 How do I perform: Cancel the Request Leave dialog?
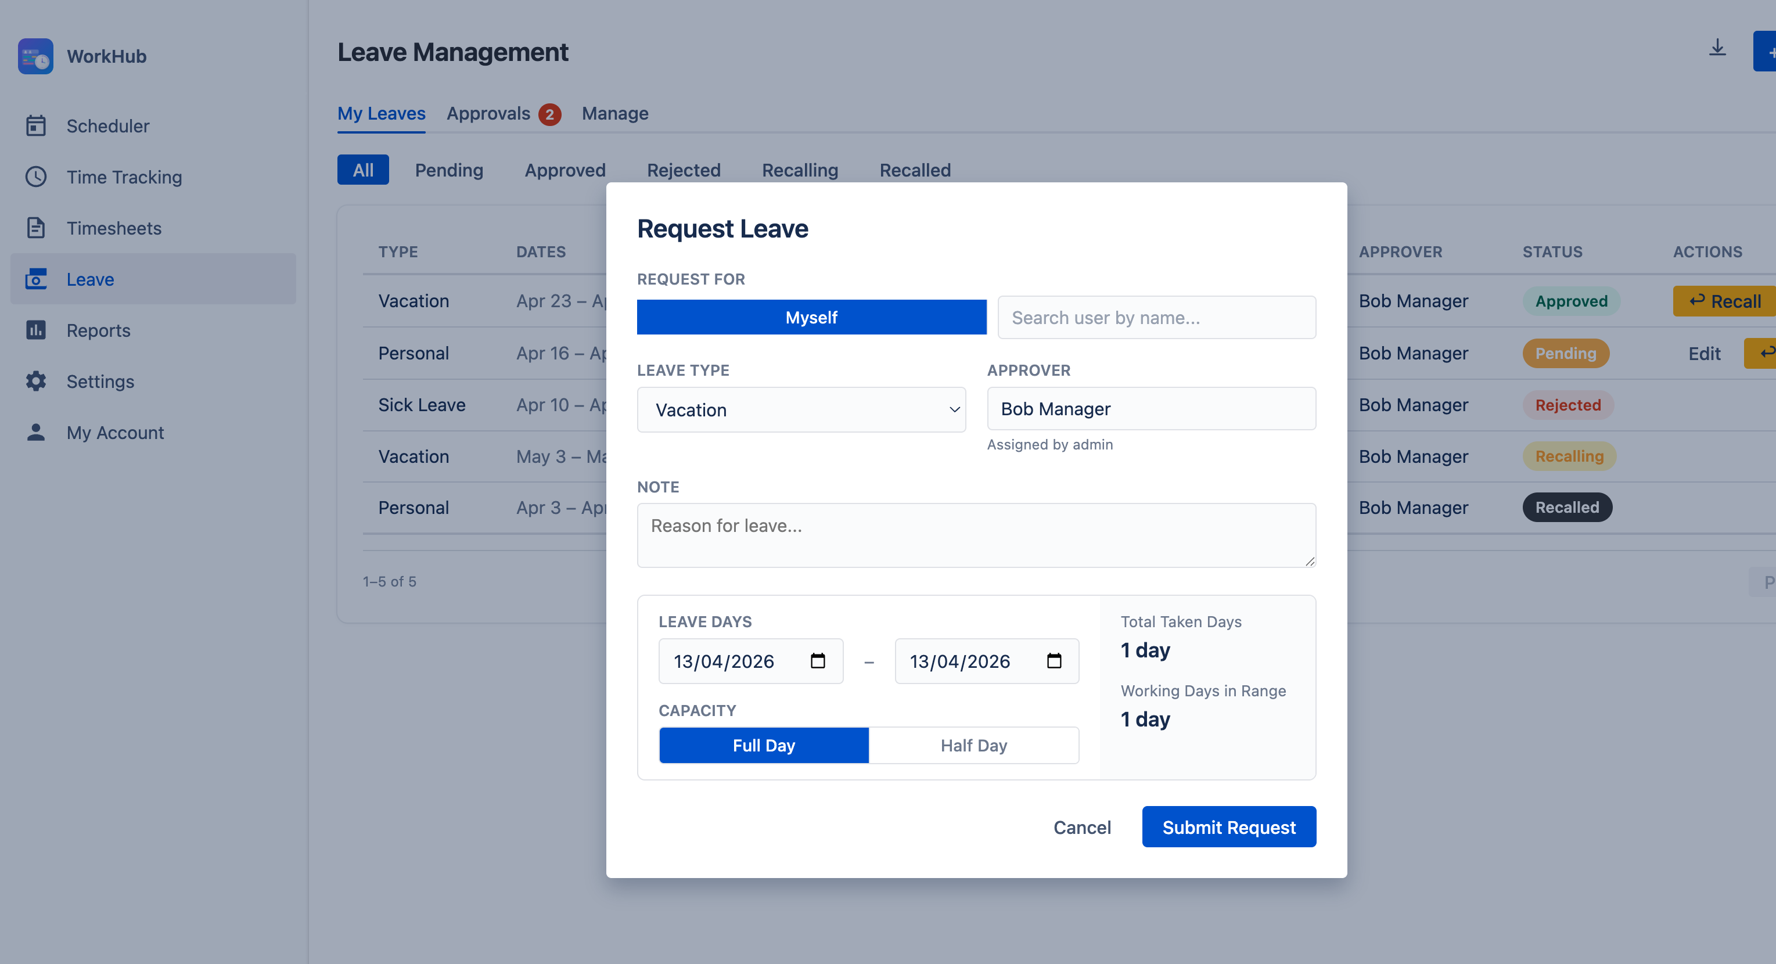tap(1082, 827)
